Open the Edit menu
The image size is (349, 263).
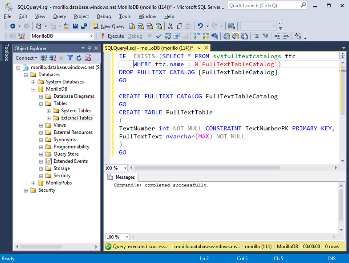23,16
